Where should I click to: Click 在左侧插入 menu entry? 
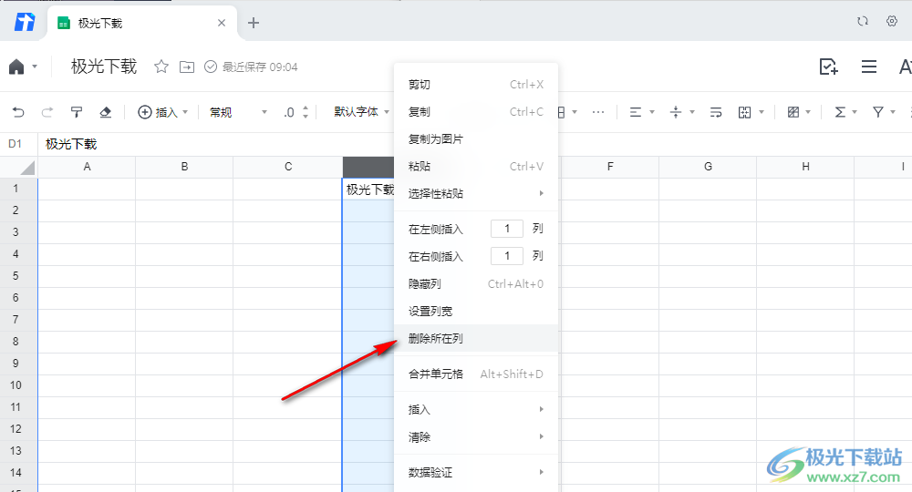[x=436, y=230]
